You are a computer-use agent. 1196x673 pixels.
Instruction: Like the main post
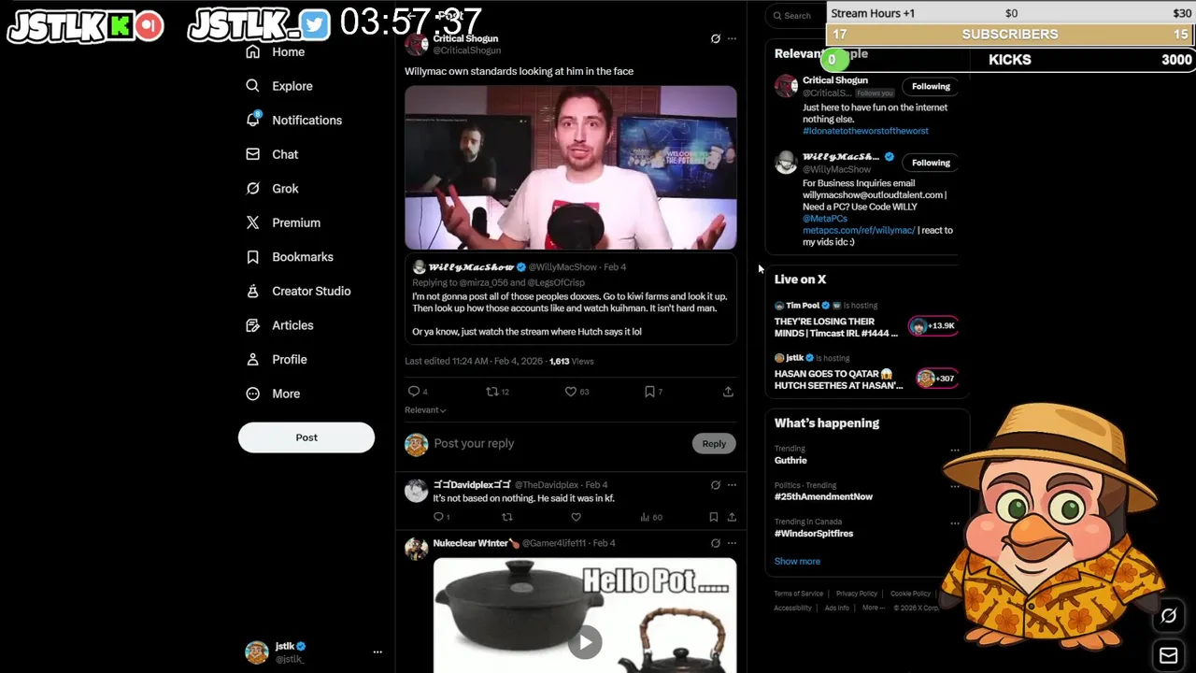[570, 392]
